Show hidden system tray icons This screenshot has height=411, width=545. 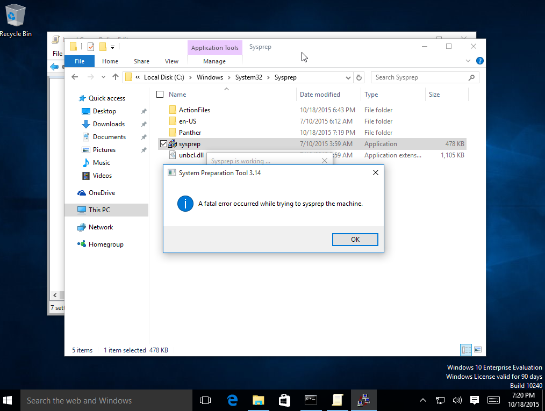tap(422, 400)
